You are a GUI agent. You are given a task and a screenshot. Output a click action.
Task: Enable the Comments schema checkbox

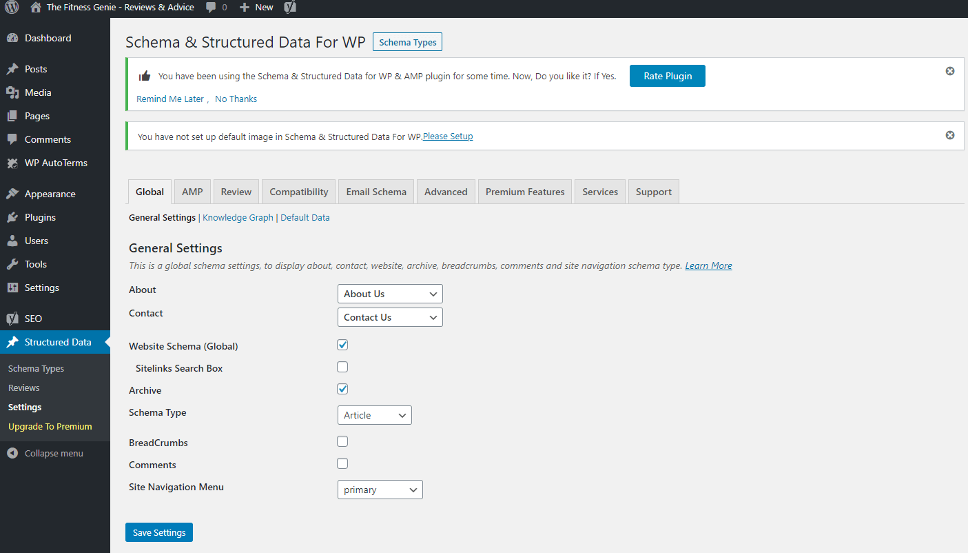[342, 463]
